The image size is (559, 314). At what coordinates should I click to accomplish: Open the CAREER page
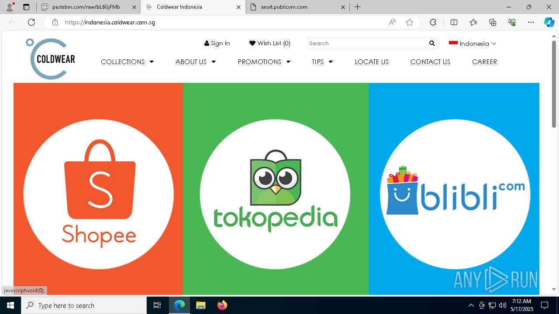484,62
